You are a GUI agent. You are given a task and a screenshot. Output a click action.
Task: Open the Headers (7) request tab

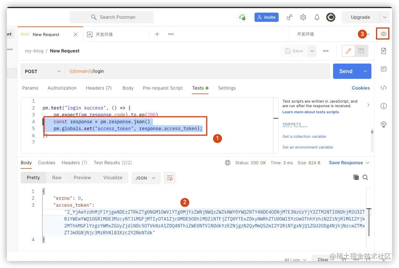pyautogui.click(x=99, y=88)
